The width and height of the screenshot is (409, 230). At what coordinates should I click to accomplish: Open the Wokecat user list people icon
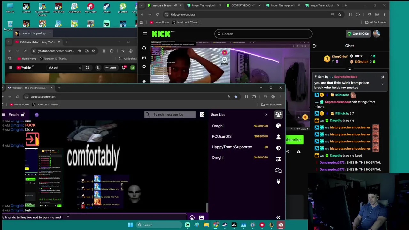(x=278, y=114)
